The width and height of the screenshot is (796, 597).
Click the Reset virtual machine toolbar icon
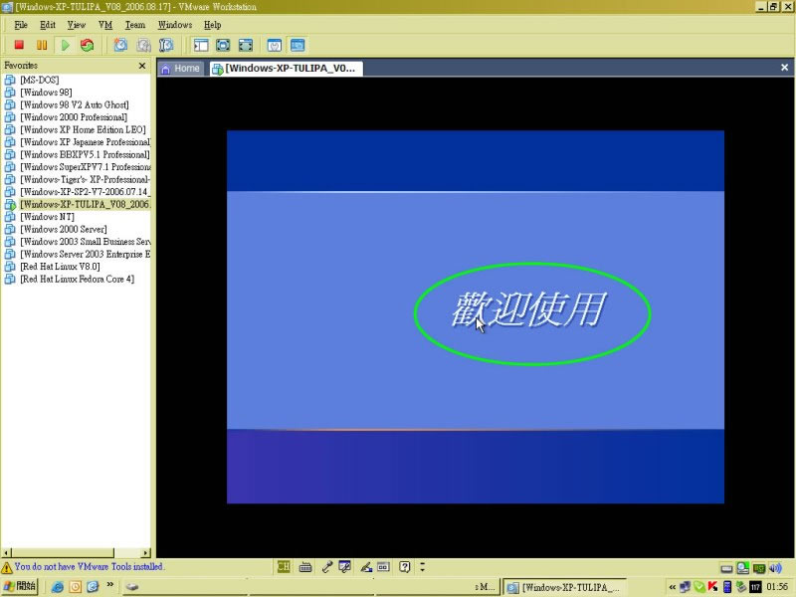pyautogui.click(x=88, y=45)
